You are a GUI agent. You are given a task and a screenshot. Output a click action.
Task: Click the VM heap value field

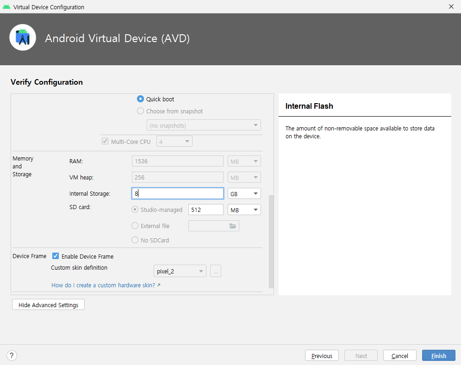pyautogui.click(x=178, y=177)
